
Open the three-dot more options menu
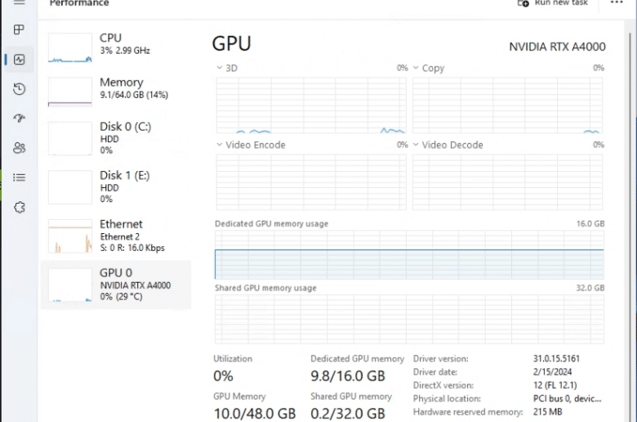point(617,2)
